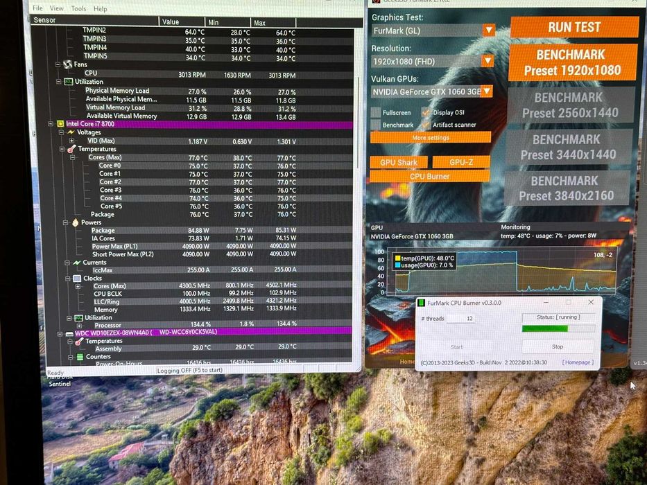This screenshot has height=485, width=647.
Task: Click the Powers flame icon
Action: [x=76, y=222]
